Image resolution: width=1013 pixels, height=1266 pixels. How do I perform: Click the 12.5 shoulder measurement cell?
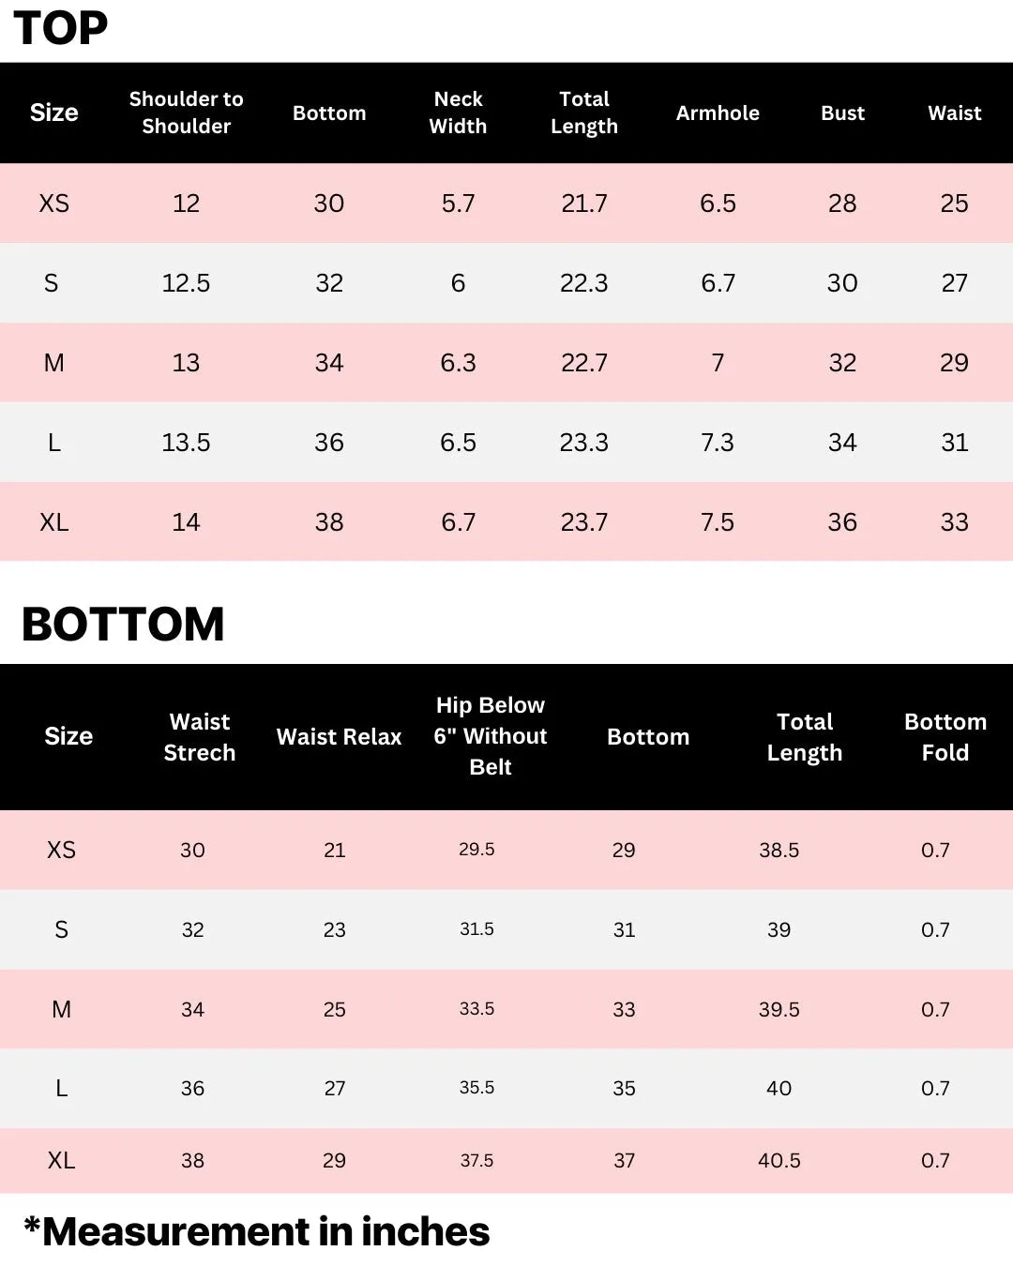(186, 283)
